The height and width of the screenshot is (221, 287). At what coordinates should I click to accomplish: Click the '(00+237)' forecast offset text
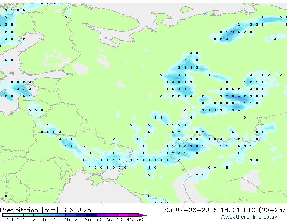(273, 210)
